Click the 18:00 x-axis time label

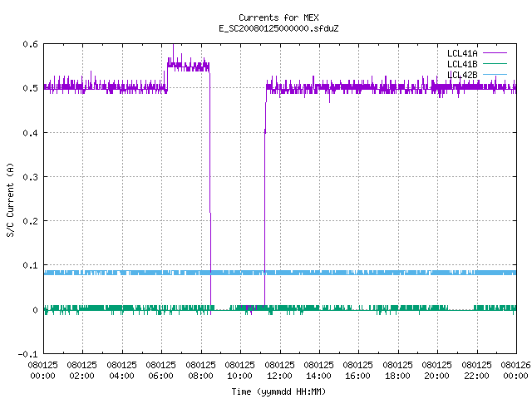pos(397,376)
